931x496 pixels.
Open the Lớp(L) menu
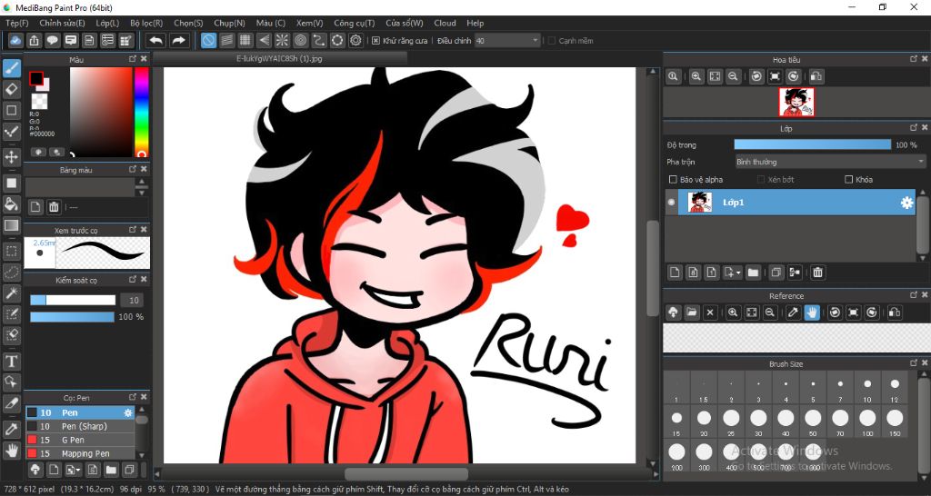tap(107, 23)
